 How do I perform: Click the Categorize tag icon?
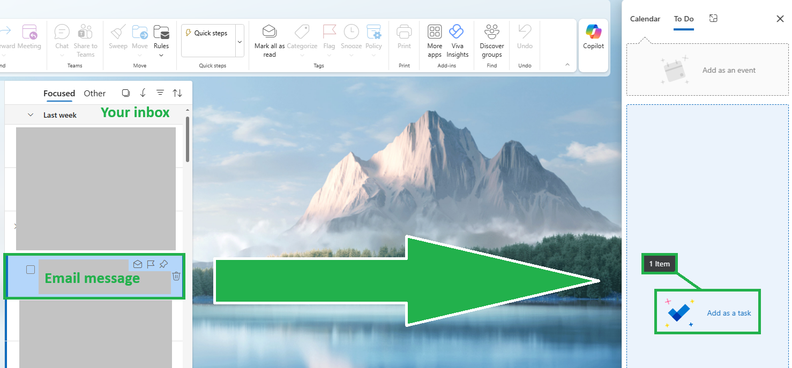[x=302, y=32]
